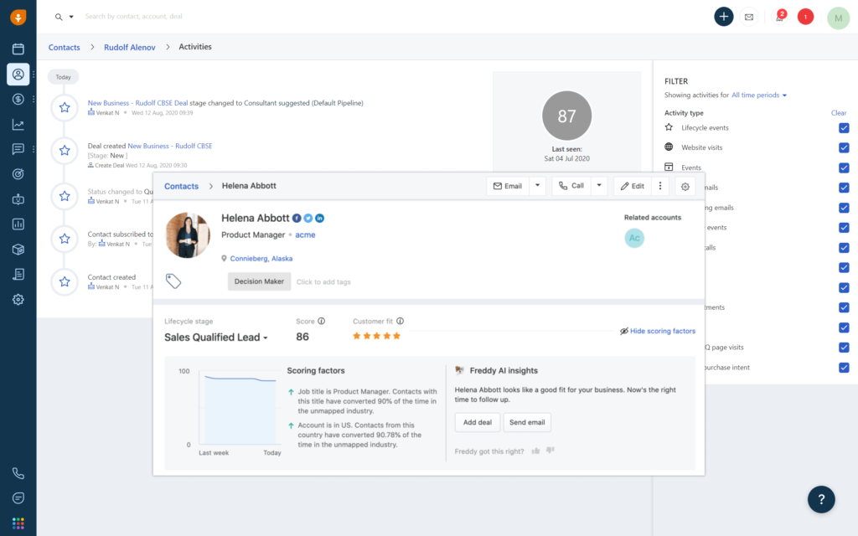
Task: Click the 87 lead score circle
Action: click(x=566, y=115)
